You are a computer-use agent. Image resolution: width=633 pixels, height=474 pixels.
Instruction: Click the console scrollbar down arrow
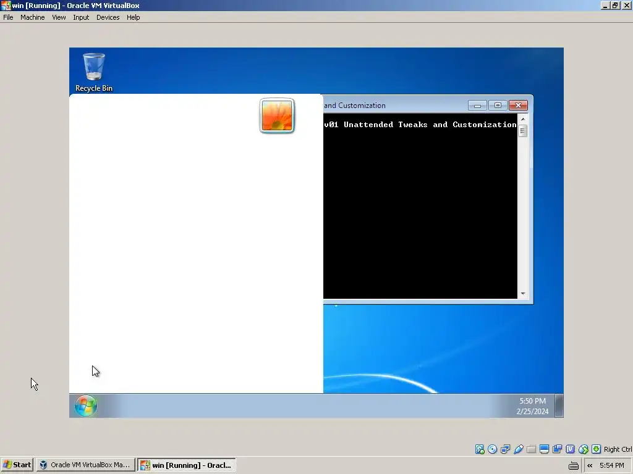[x=523, y=293]
